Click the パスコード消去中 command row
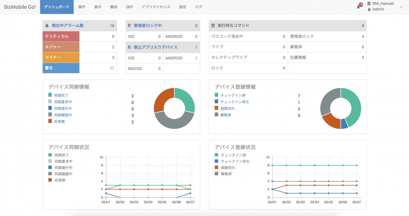409x216 pixels. pos(248,36)
